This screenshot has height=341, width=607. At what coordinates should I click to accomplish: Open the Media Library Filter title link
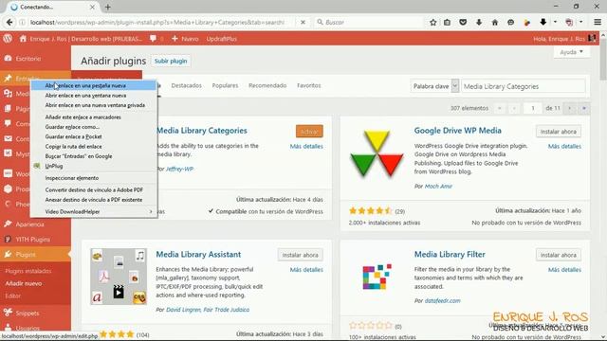(450, 255)
